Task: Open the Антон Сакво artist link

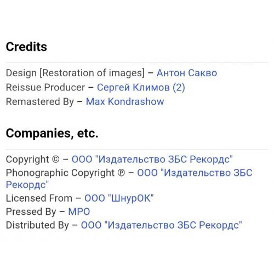Action: point(187,73)
